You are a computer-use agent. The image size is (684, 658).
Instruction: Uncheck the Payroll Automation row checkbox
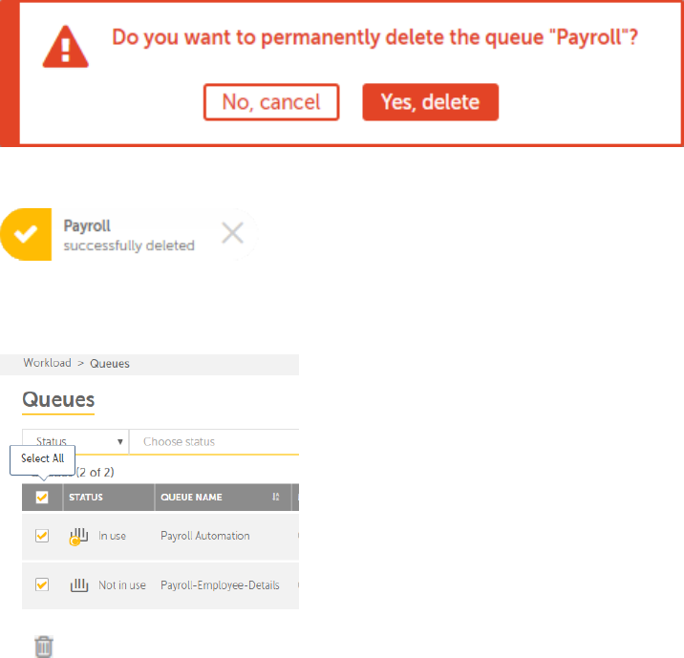pyautogui.click(x=42, y=536)
